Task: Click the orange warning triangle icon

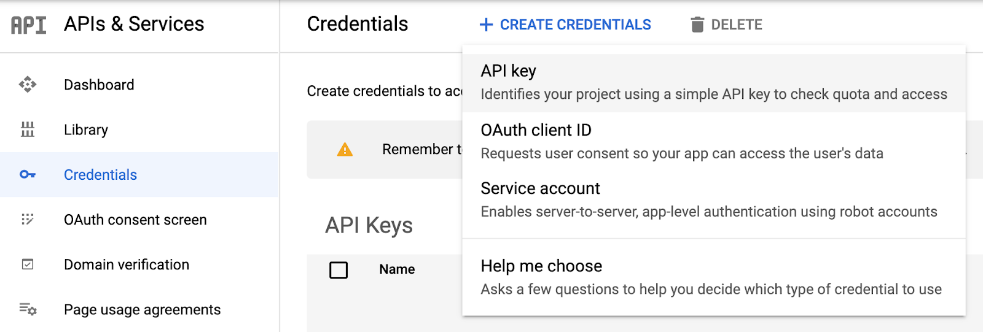Action: tap(345, 149)
